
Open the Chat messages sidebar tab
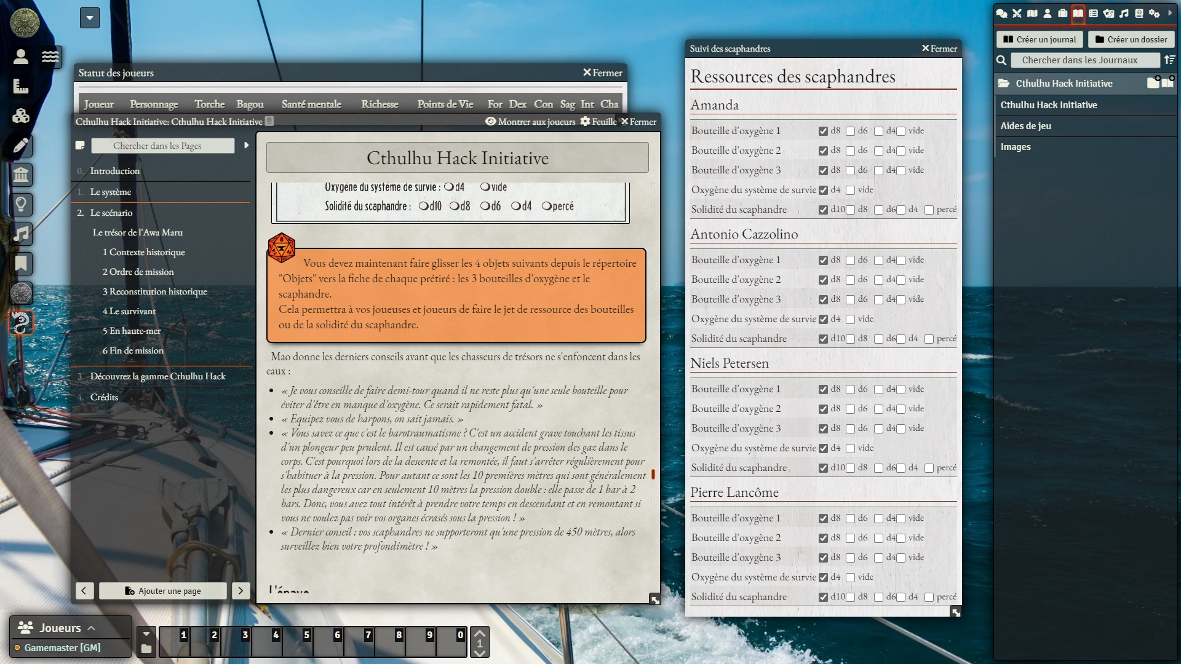pyautogui.click(x=1001, y=13)
